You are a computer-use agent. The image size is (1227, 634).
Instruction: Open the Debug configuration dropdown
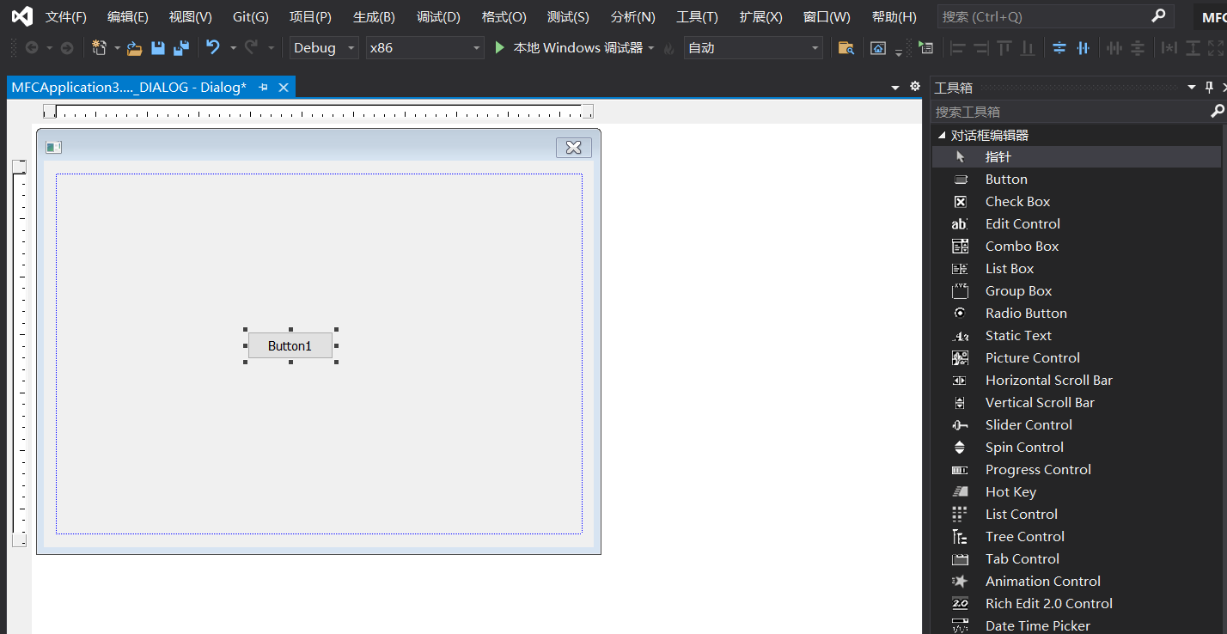click(x=324, y=48)
